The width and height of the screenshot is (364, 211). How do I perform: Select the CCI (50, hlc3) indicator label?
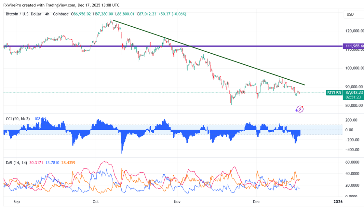point(18,119)
